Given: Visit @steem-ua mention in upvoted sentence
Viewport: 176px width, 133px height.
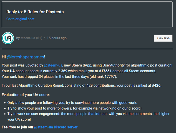Looking at the screenshot, I should tap(53, 65).
